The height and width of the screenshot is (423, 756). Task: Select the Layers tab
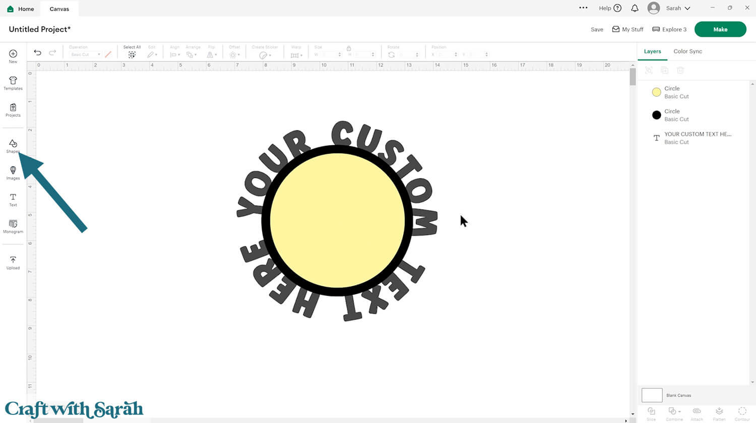click(x=652, y=51)
